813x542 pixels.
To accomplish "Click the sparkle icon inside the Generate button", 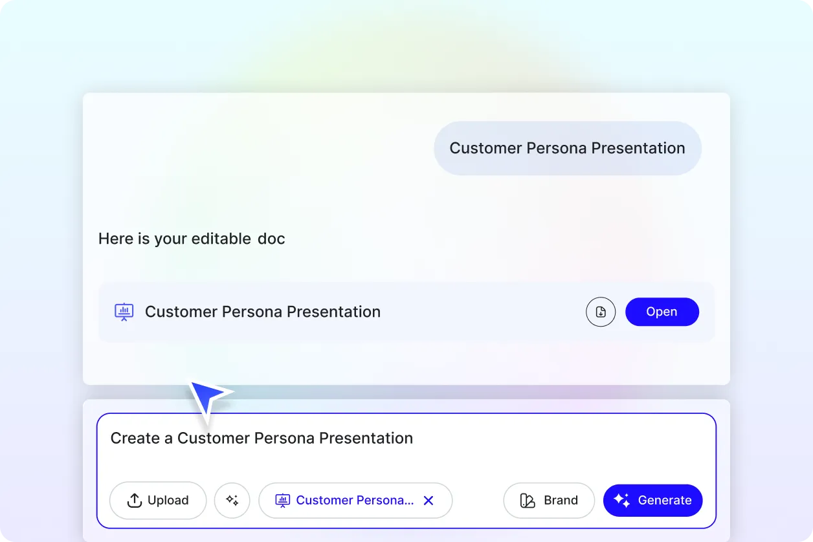I will pos(621,500).
